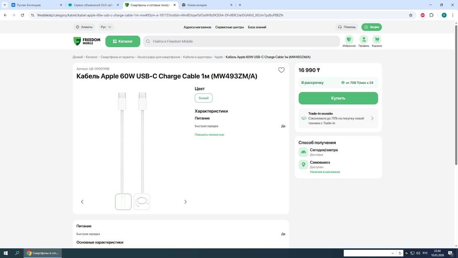Open Chrome tab search dropdown arrow
This screenshot has width=458, height=258.
click(x=5, y=5)
